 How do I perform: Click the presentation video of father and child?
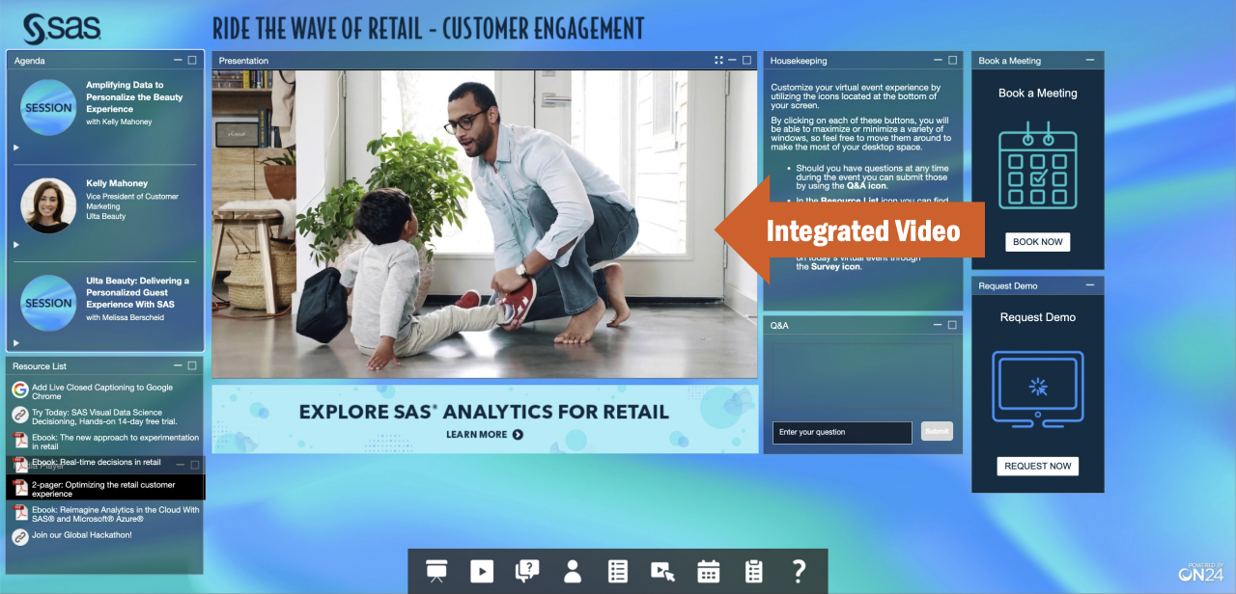[x=485, y=224]
